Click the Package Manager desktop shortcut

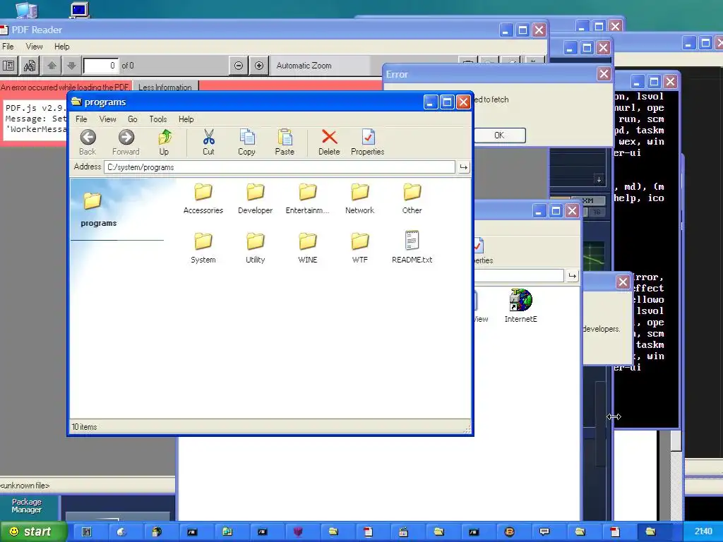(x=27, y=505)
